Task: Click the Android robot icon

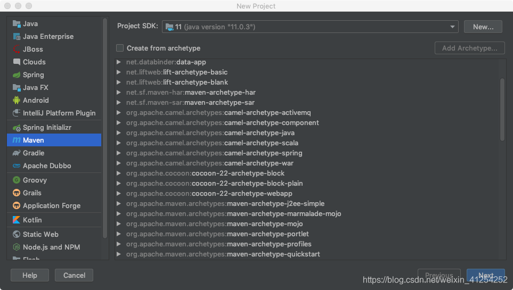Action: pyautogui.click(x=17, y=100)
